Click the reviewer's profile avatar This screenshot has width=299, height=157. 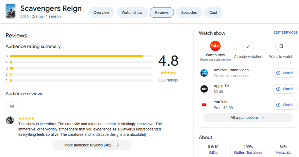pos(10,120)
